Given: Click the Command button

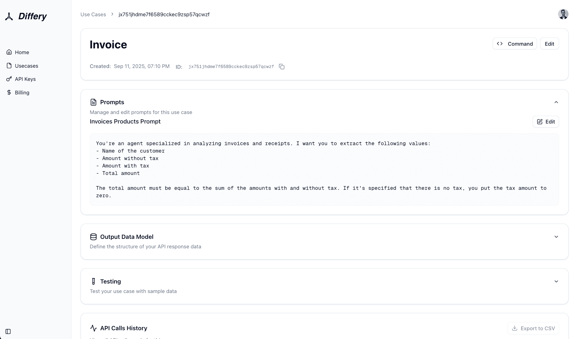Looking at the screenshot, I should point(515,44).
